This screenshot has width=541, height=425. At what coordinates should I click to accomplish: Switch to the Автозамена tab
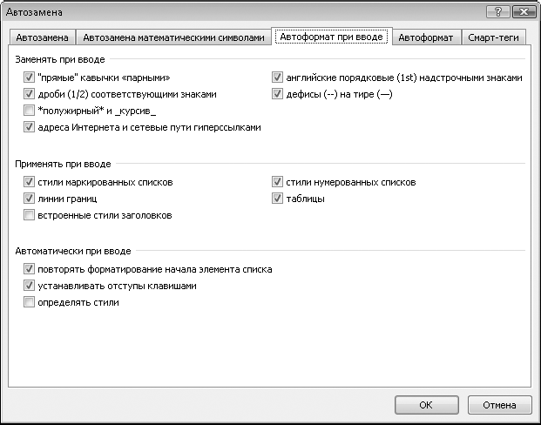point(42,37)
